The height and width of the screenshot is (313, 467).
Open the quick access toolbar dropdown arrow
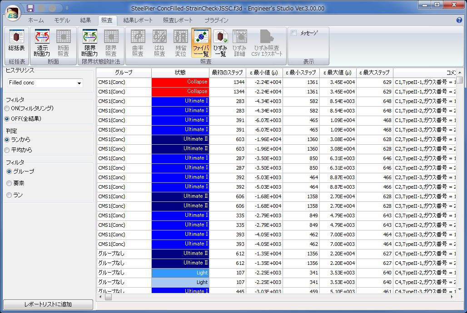pyautogui.click(x=67, y=8)
